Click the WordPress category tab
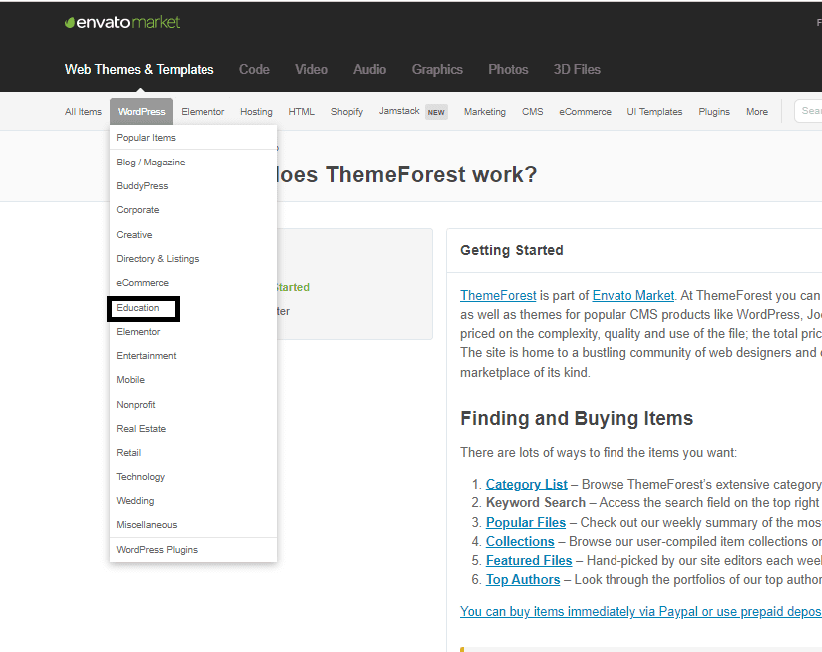This screenshot has width=822, height=652. (141, 111)
